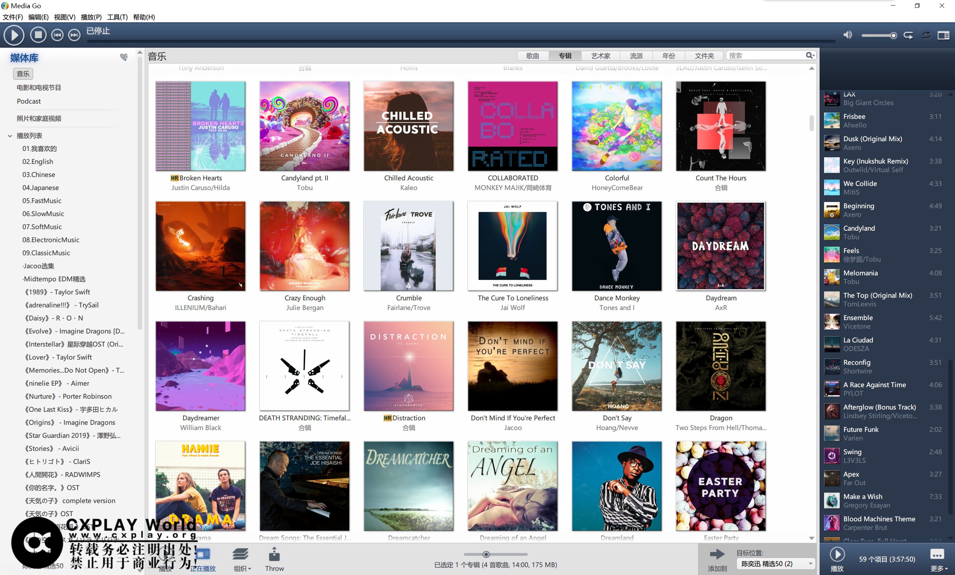955x575 pixels.
Task: Select the COLLABORATED album cover
Action: (513, 126)
